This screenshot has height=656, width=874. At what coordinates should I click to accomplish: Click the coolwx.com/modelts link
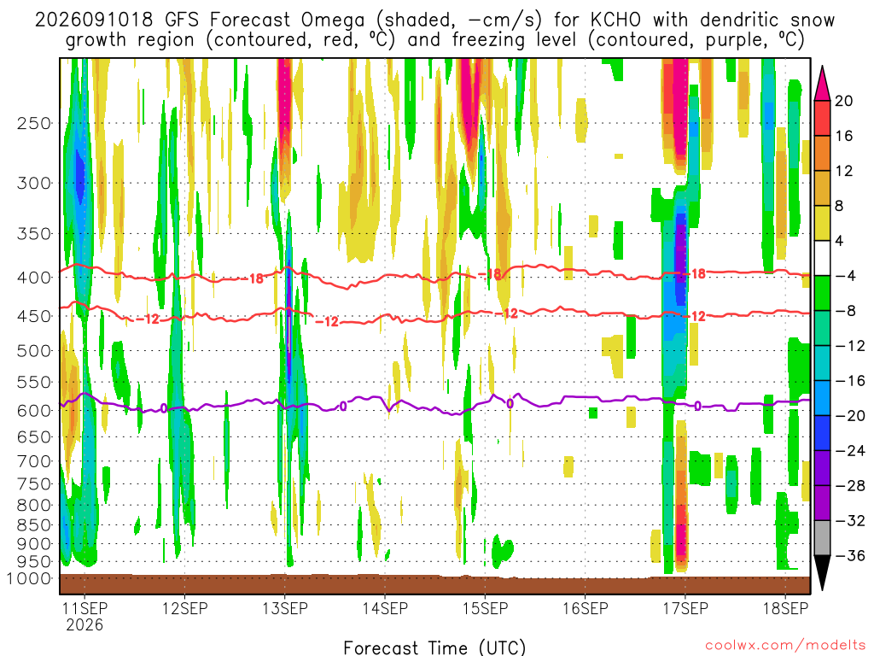[x=785, y=646]
